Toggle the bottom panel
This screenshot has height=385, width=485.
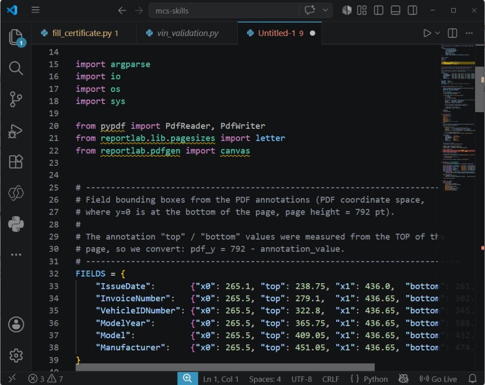point(395,10)
